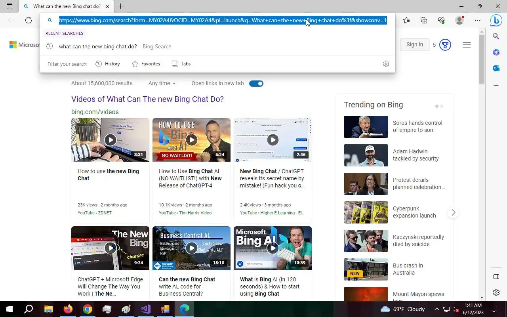
Task: Play the 10:39 Microsoft Bing AI video
Action: 273,248
